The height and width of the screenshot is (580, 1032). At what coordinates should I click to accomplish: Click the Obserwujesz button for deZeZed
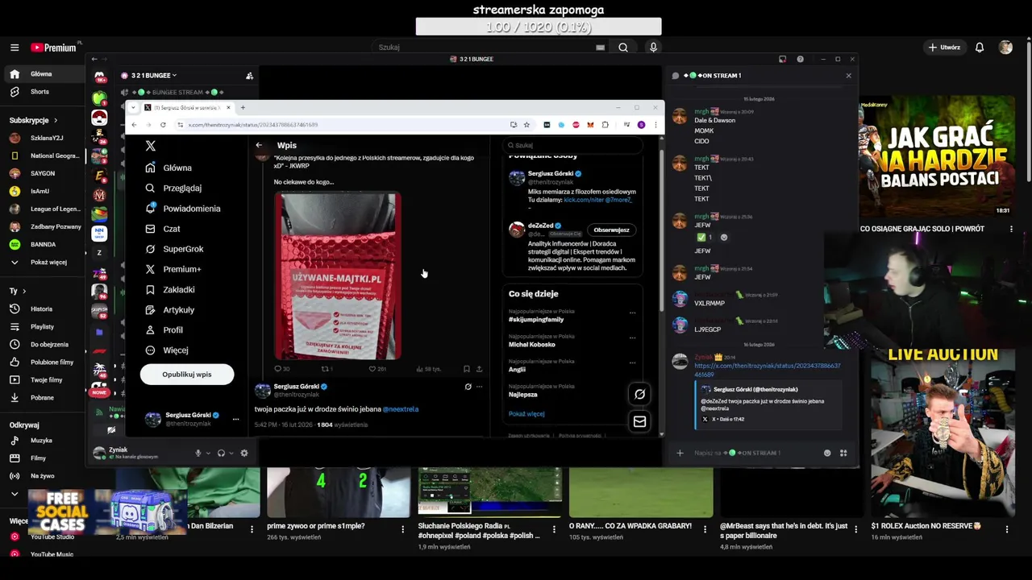click(611, 230)
